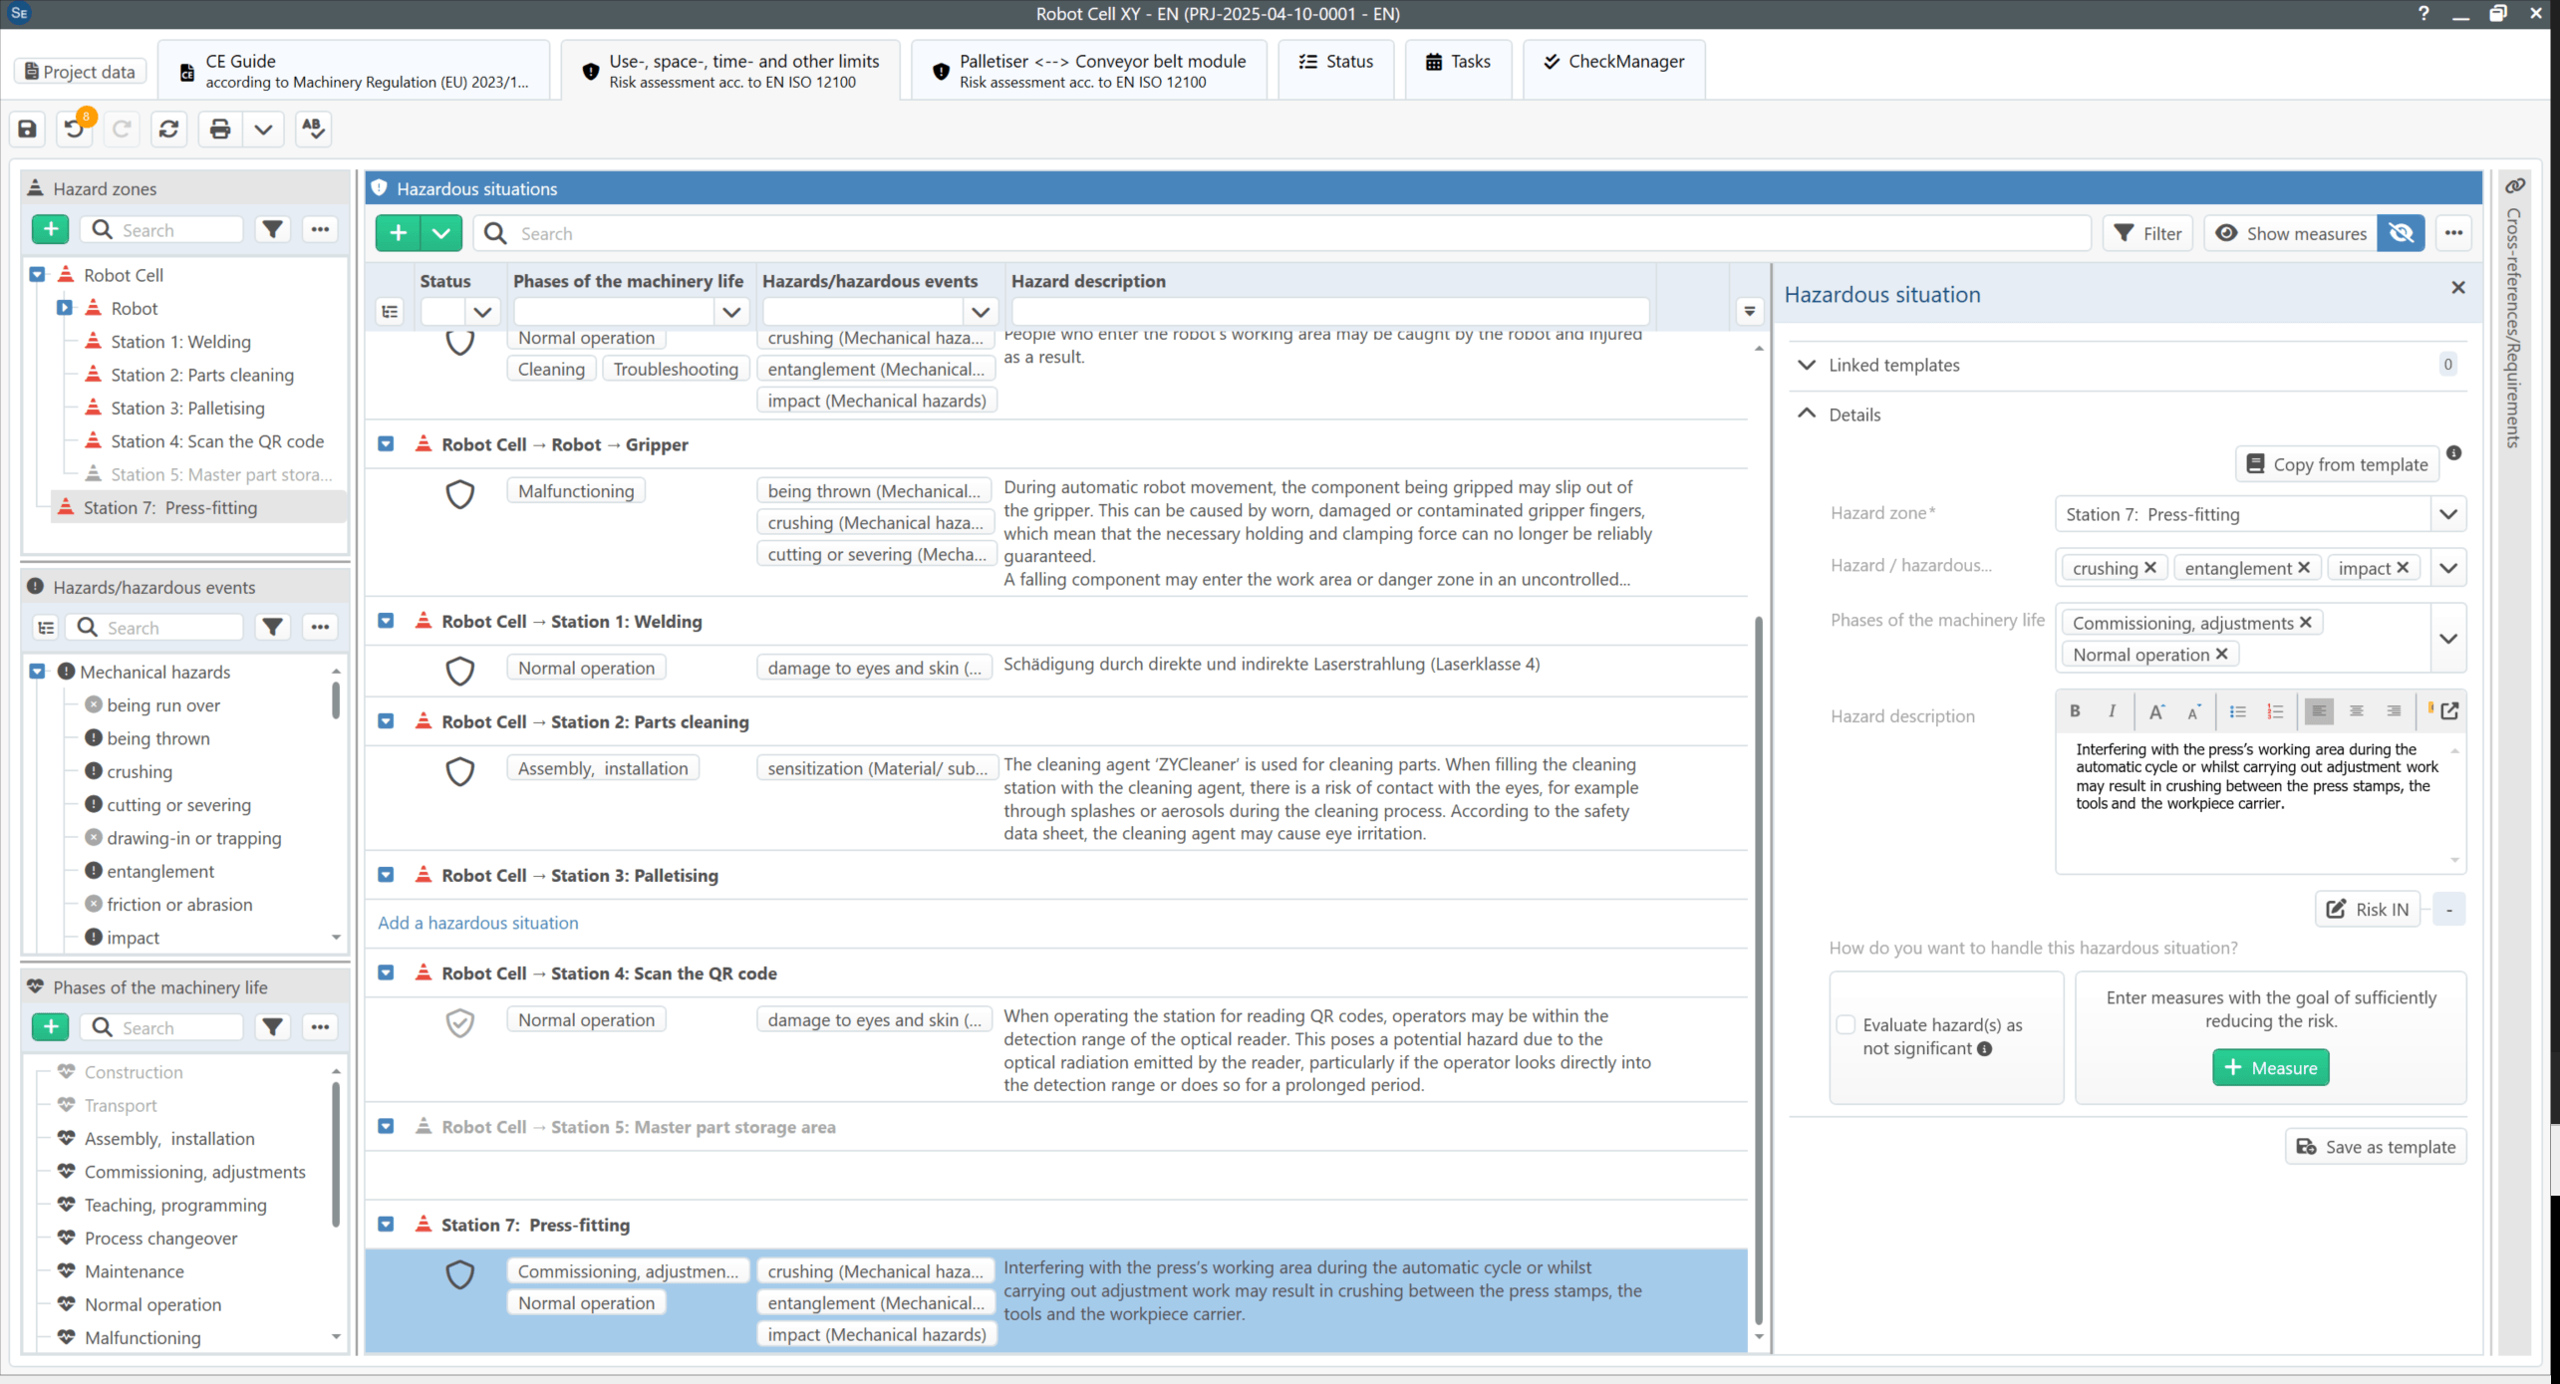This screenshot has width=2560, height=1384.
Task: Toggle the hide measures eye icon
Action: pyautogui.click(x=2401, y=233)
